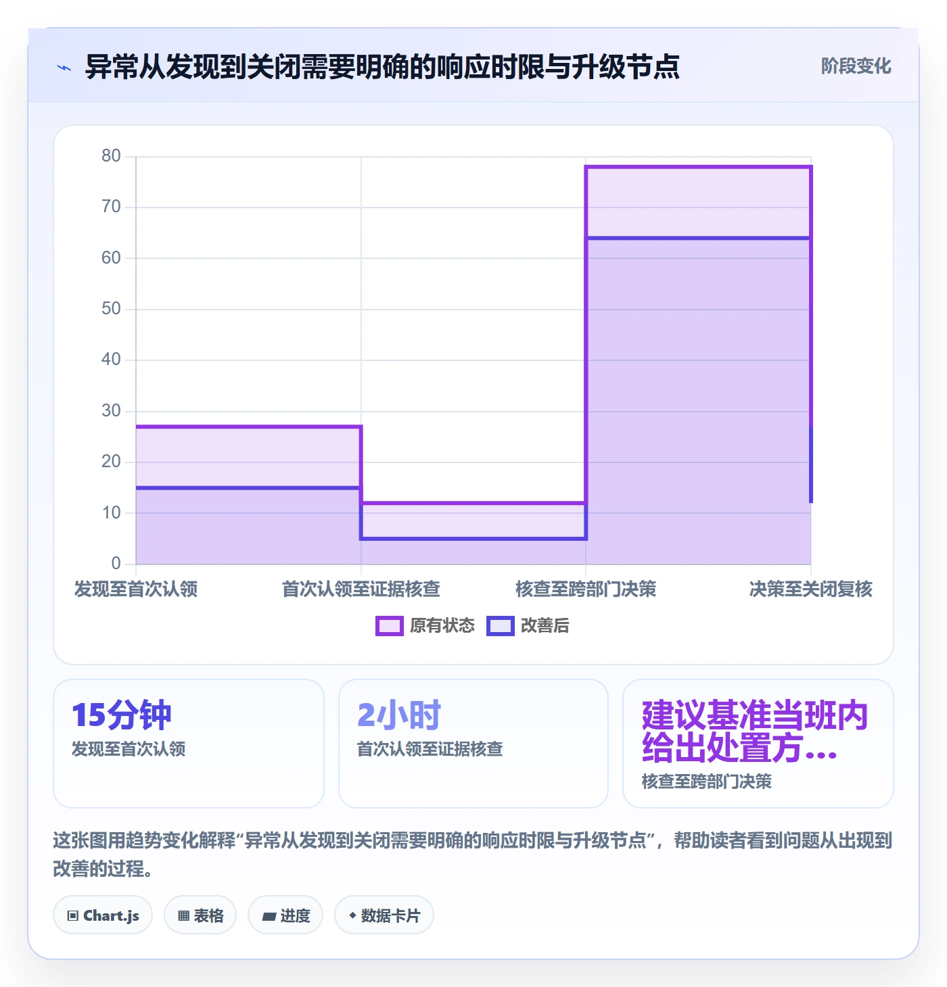Image resolution: width=947 pixels, height=987 pixels.
Task: Select the 进度 tag chip
Action: 285,915
